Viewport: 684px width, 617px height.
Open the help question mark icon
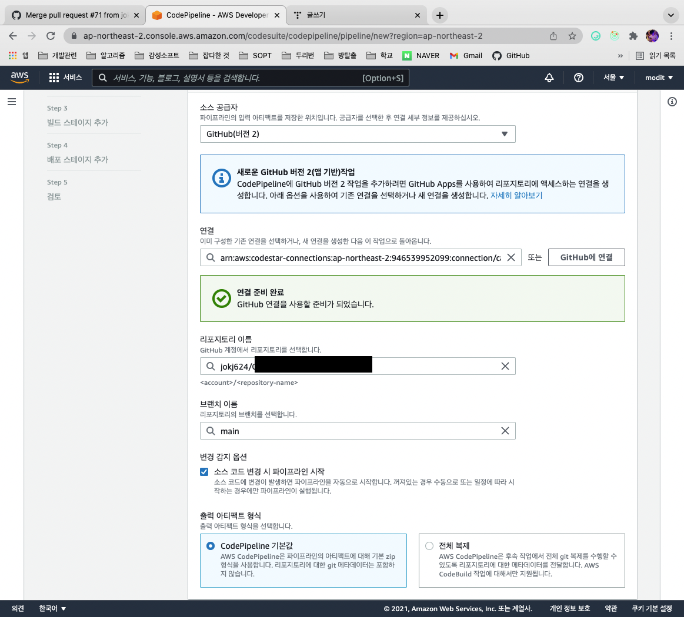(579, 78)
